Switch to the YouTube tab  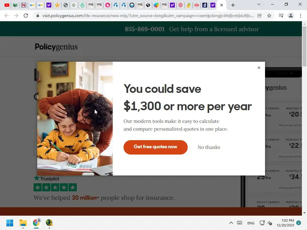click(7, 5)
